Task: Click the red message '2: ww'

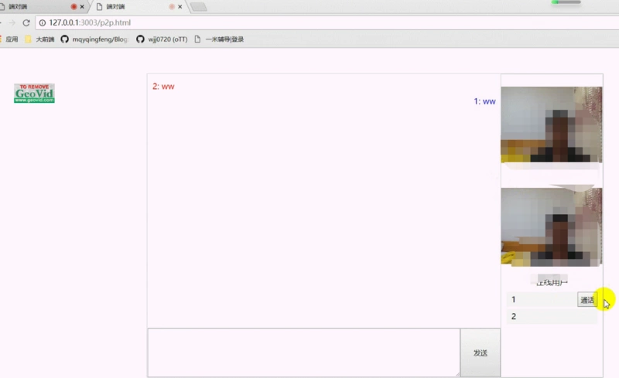Action: tap(163, 87)
